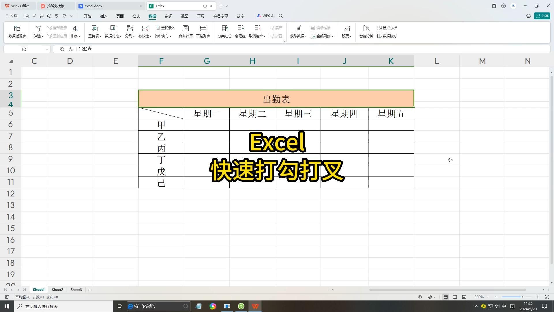The width and height of the screenshot is (554, 312).
Task: Click the save icon in quick access toolbar
Action: coord(27,16)
